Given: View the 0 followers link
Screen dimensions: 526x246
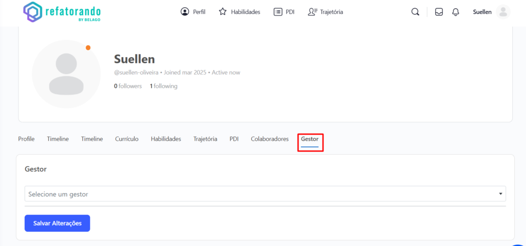Looking at the screenshot, I should (128, 86).
